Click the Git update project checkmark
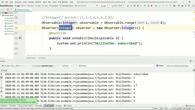Screen dimensions: 195x110 160,6
